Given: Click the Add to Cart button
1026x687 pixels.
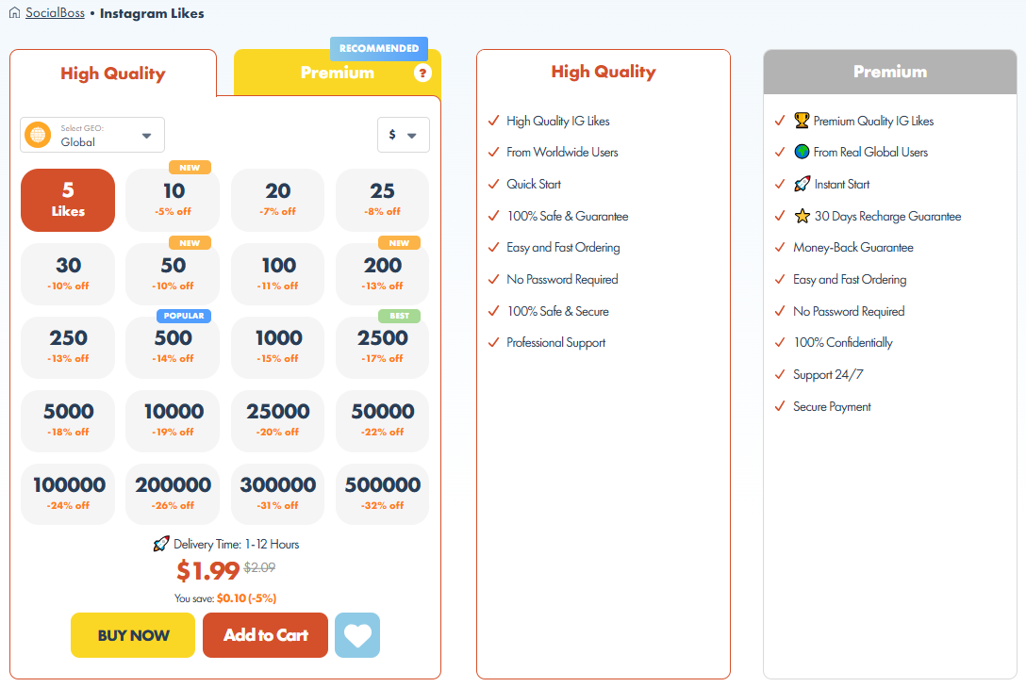Looking at the screenshot, I should (265, 635).
